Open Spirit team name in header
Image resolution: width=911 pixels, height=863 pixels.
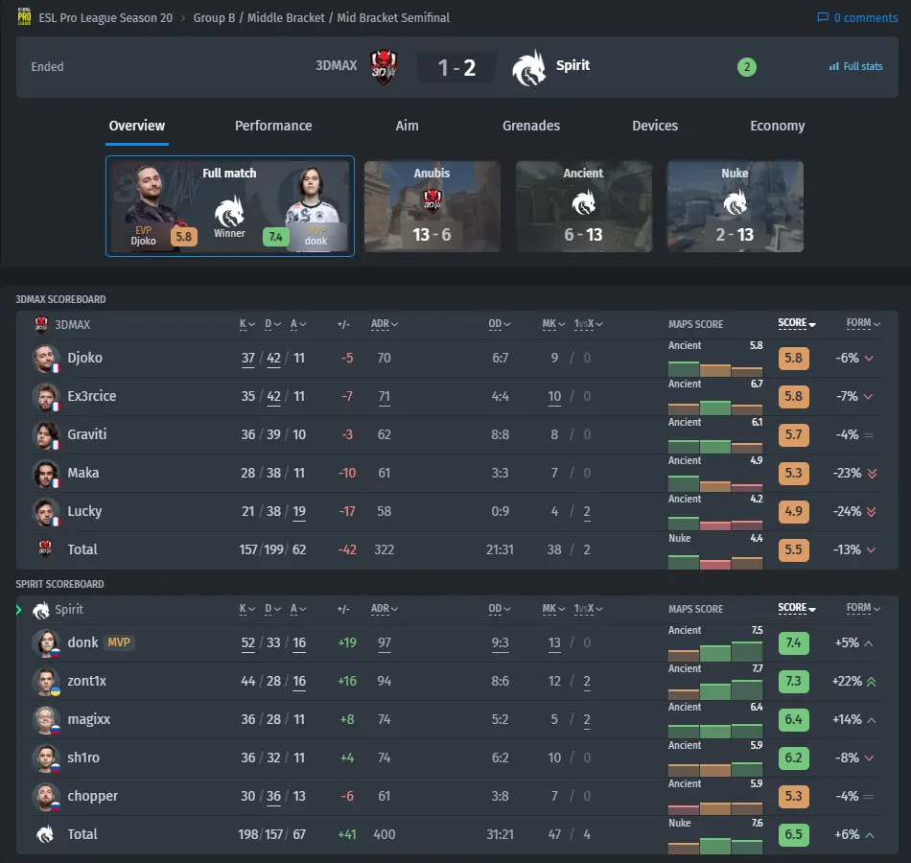[572, 65]
